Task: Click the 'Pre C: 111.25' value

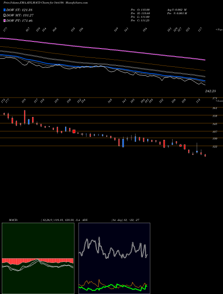Action: click(x=140, y=20)
